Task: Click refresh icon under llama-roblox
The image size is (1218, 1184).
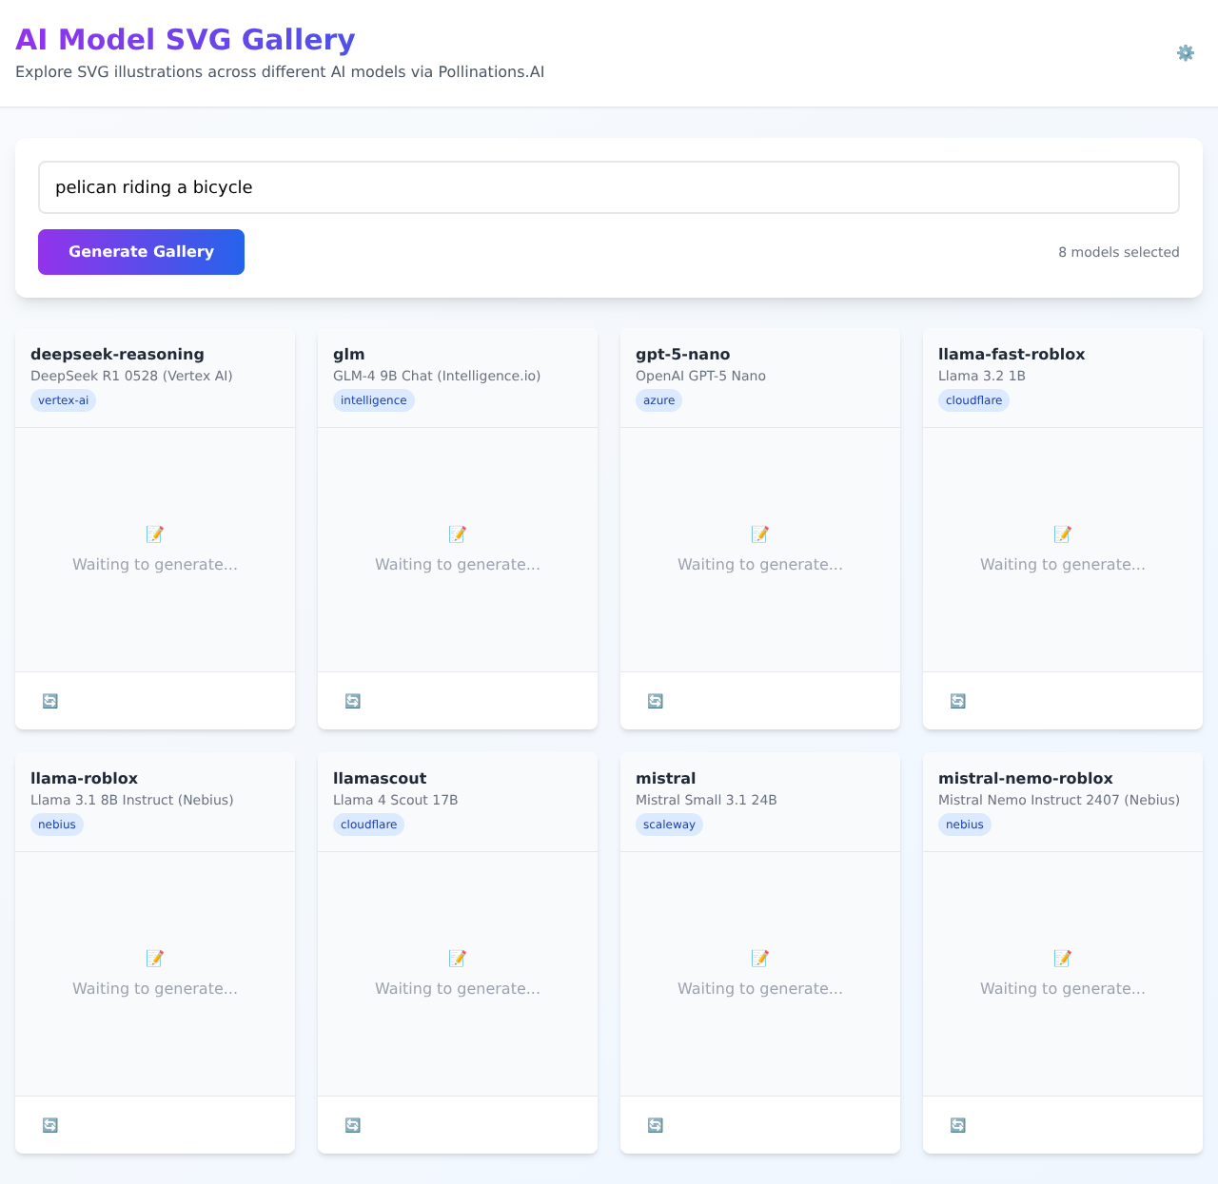Action: tap(50, 1125)
